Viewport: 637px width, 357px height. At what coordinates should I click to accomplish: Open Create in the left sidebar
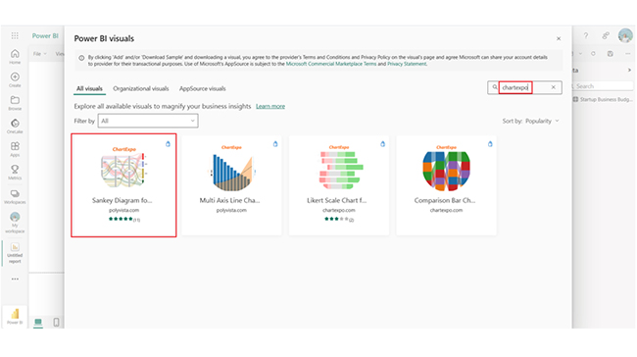tap(15, 79)
